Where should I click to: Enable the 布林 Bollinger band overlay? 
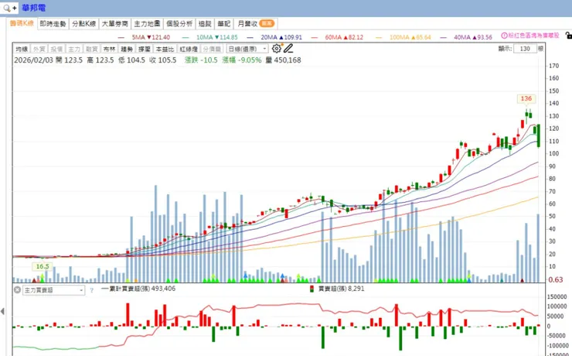click(109, 49)
